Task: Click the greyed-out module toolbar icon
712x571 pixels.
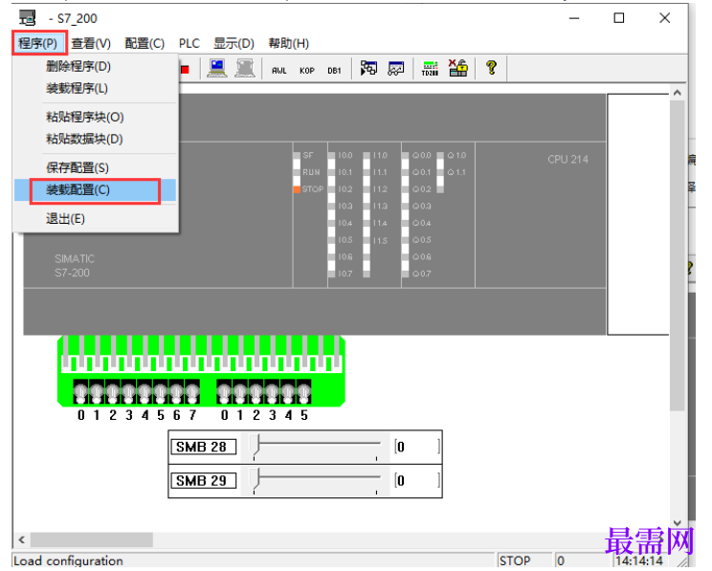Action: tap(245, 68)
